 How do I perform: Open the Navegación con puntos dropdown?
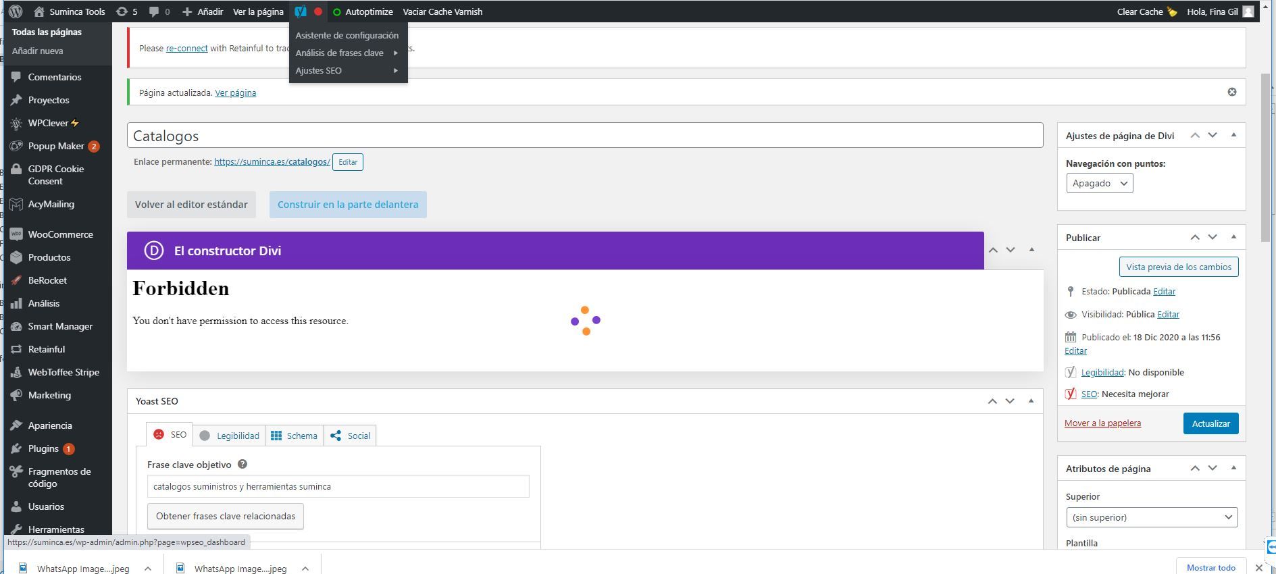pos(1099,183)
